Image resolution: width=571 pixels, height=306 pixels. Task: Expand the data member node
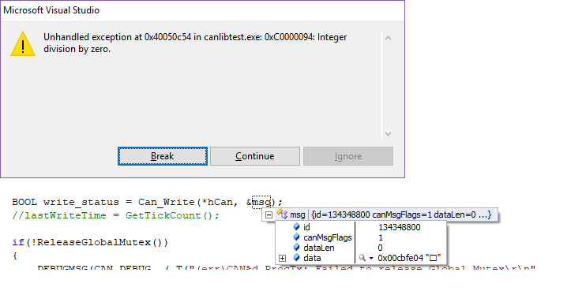[x=282, y=258]
